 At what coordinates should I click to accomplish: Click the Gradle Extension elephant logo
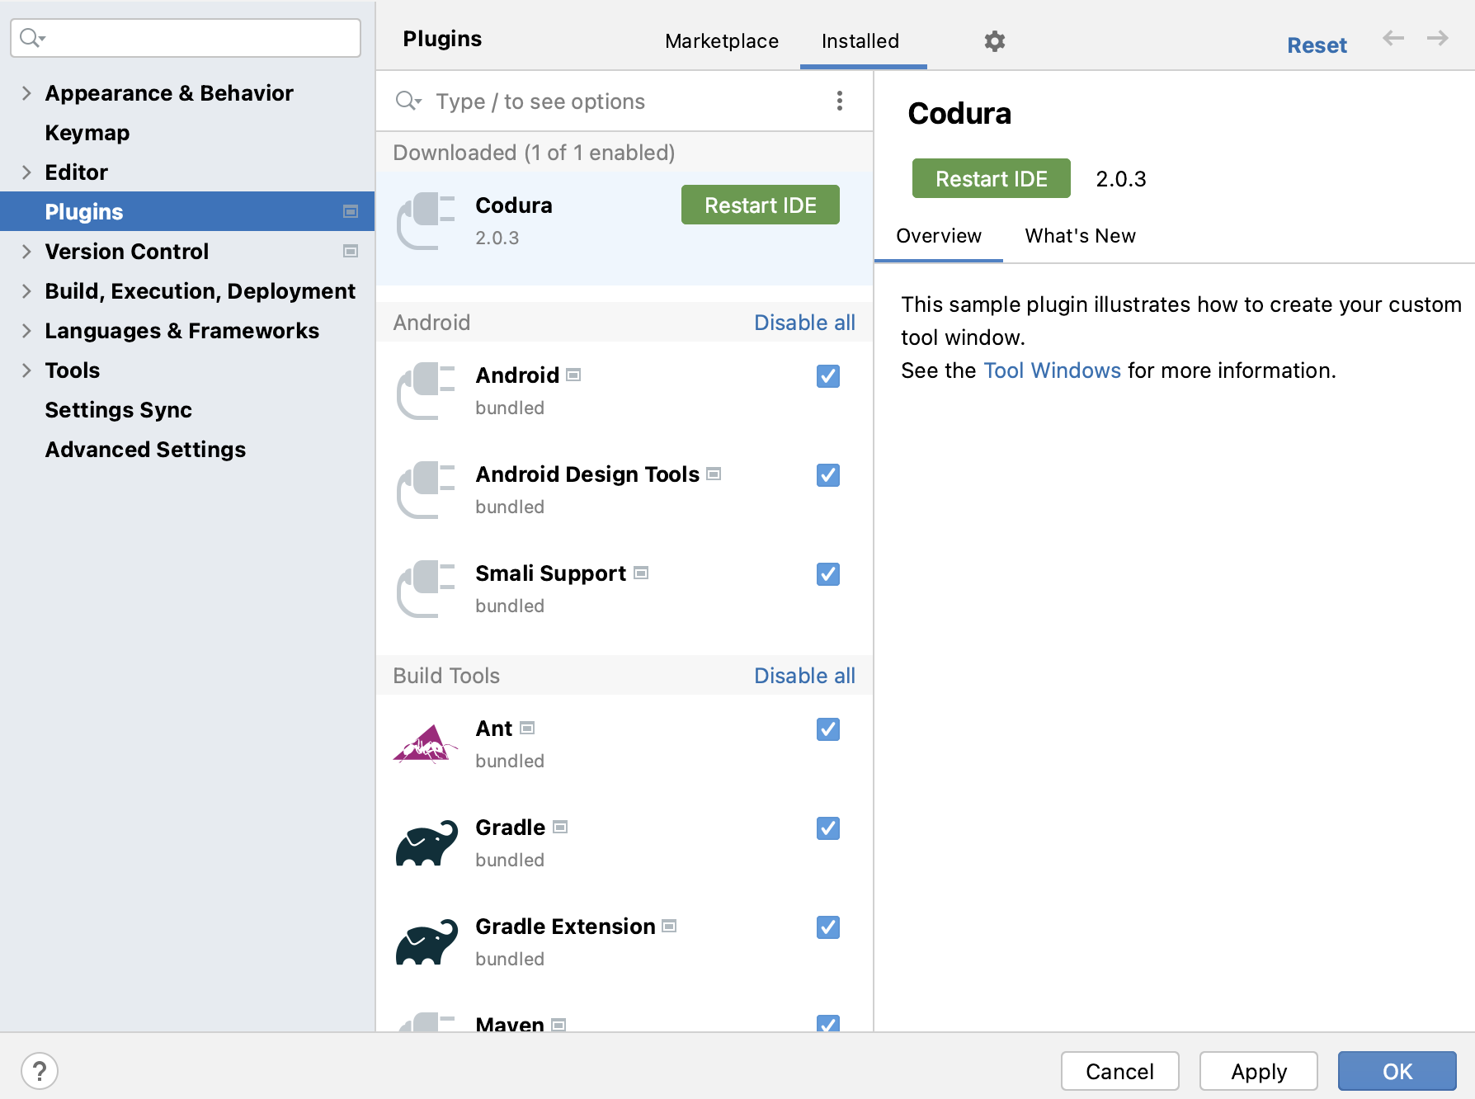[426, 942]
